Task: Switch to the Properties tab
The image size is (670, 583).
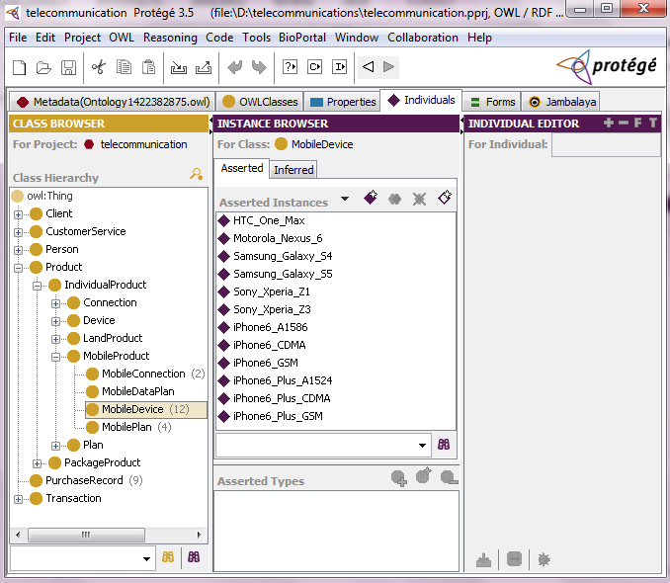Action: (343, 102)
